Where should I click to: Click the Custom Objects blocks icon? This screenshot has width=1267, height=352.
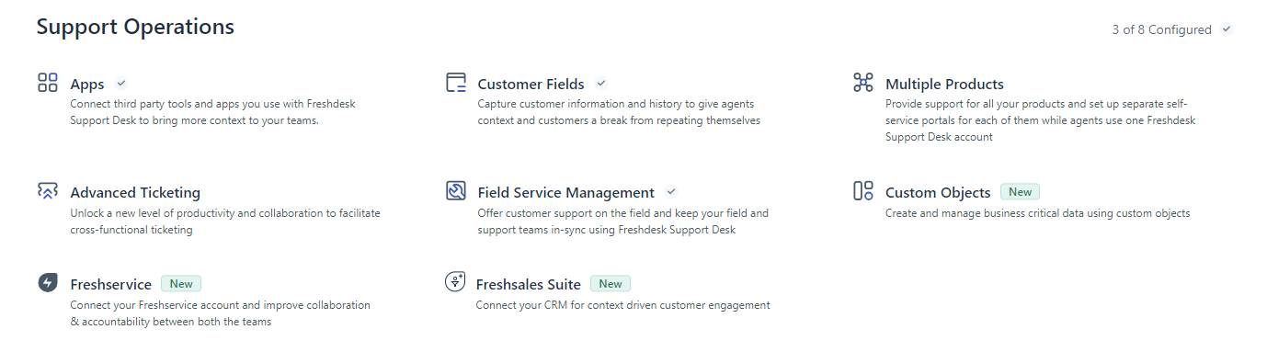(862, 191)
